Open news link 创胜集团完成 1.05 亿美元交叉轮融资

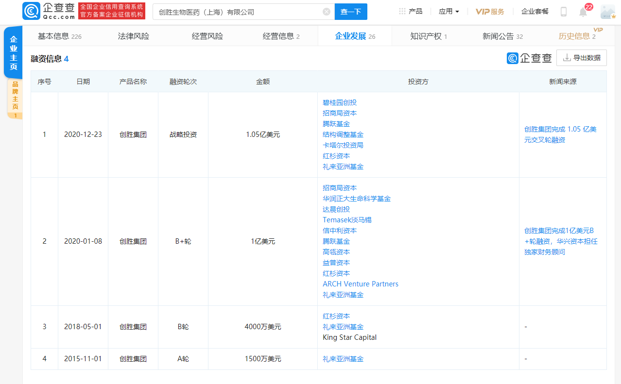pos(560,134)
